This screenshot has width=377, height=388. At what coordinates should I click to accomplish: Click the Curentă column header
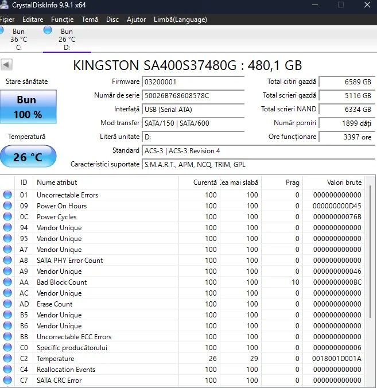tap(199, 183)
